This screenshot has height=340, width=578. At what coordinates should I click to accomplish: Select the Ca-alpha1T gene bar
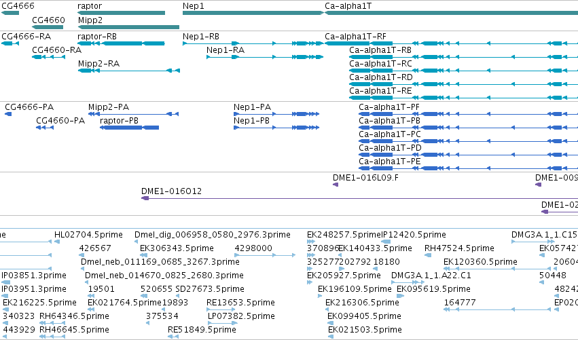451,13
